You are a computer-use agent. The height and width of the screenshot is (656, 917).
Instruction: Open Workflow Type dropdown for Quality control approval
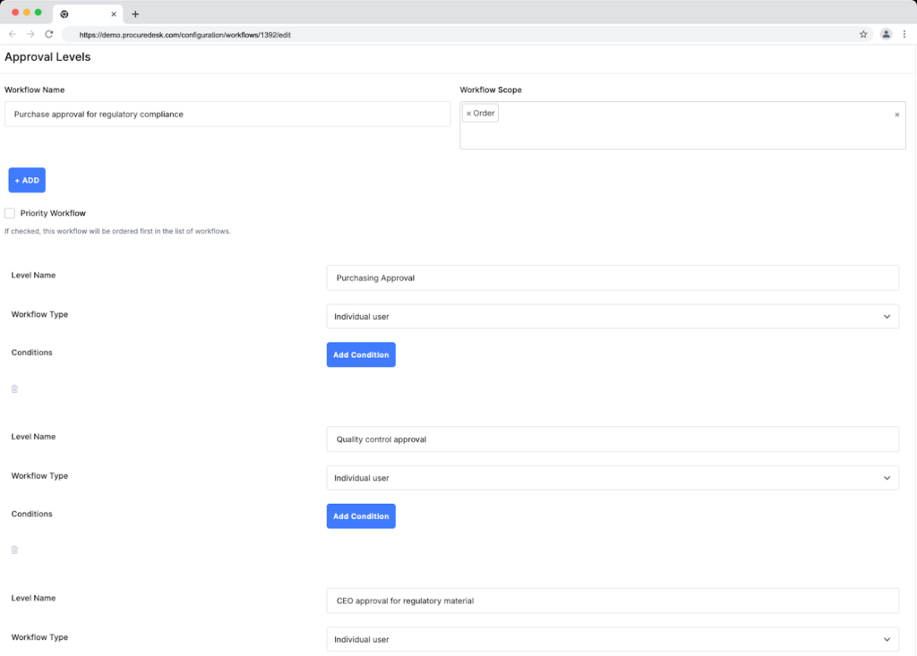click(613, 478)
